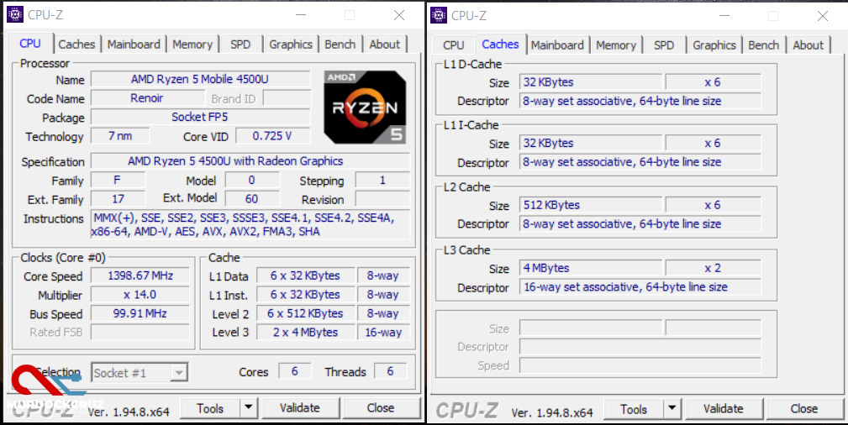Click the L3 Cache x 2 count field
This screenshot has width=848, height=425.
pyautogui.click(x=713, y=268)
